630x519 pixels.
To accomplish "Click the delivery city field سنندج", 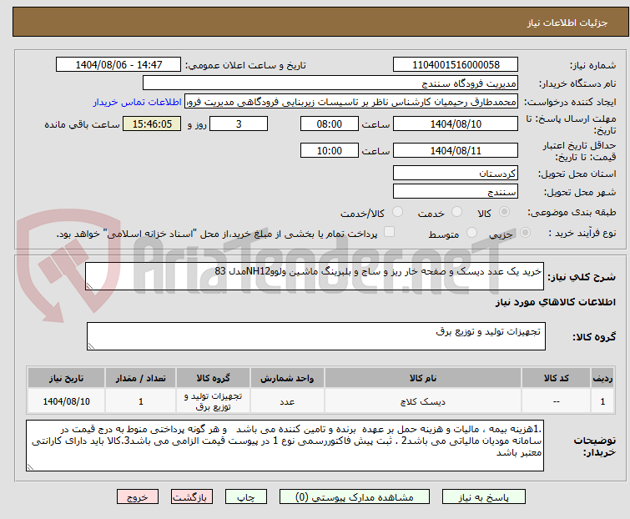I will point(456,192).
